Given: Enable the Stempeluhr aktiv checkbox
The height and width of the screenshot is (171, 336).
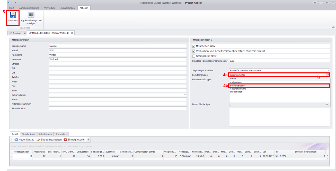Looking at the screenshot, I should click(194, 56).
